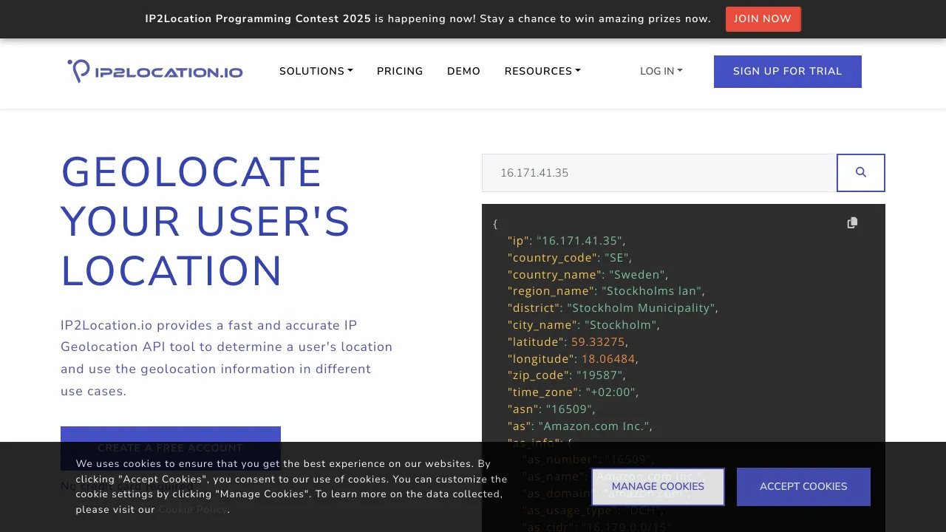Screen dimensions: 946x532
Task: Click the "asn": "16509" line
Action: tap(551, 409)
